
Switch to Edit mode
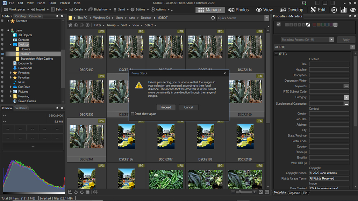(x=318, y=10)
